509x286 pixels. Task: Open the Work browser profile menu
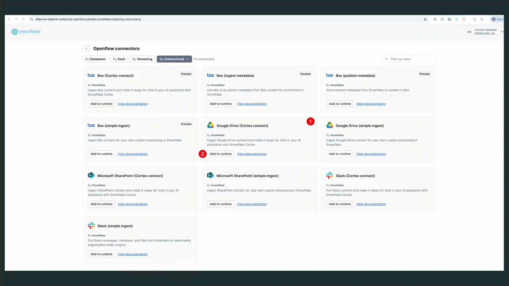coord(497,19)
